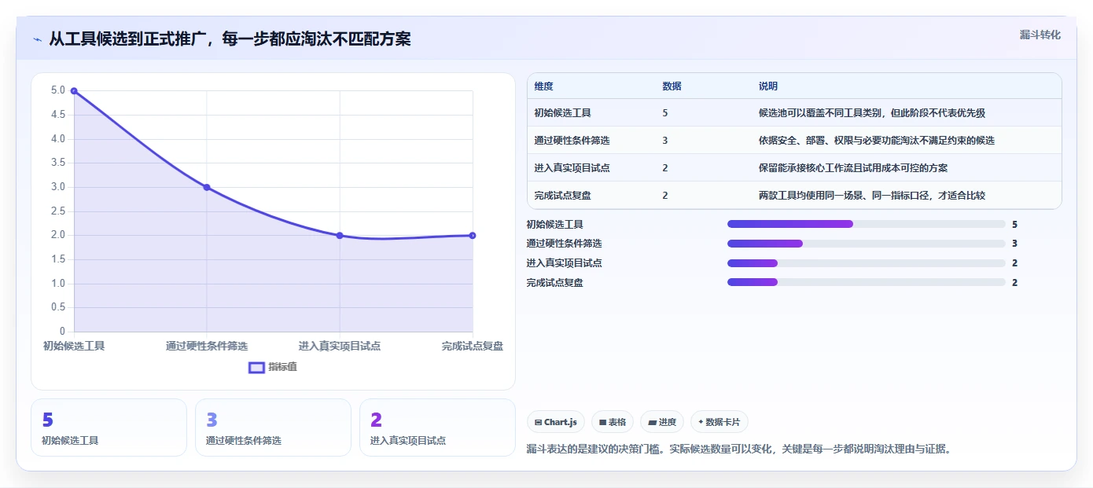The width and height of the screenshot is (1093, 488).
Task: Click x-axis label 完成试点复盘 on chart
Action: pos(472,346)
